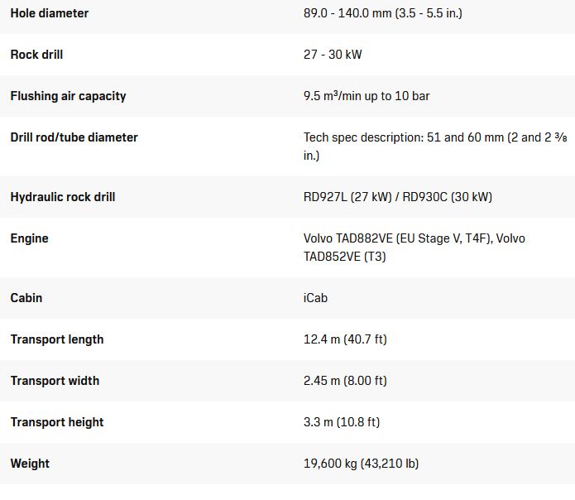Click the Hole diameter label
The width and height of the screenshot is (575, 500).
[x=50, y=13]
